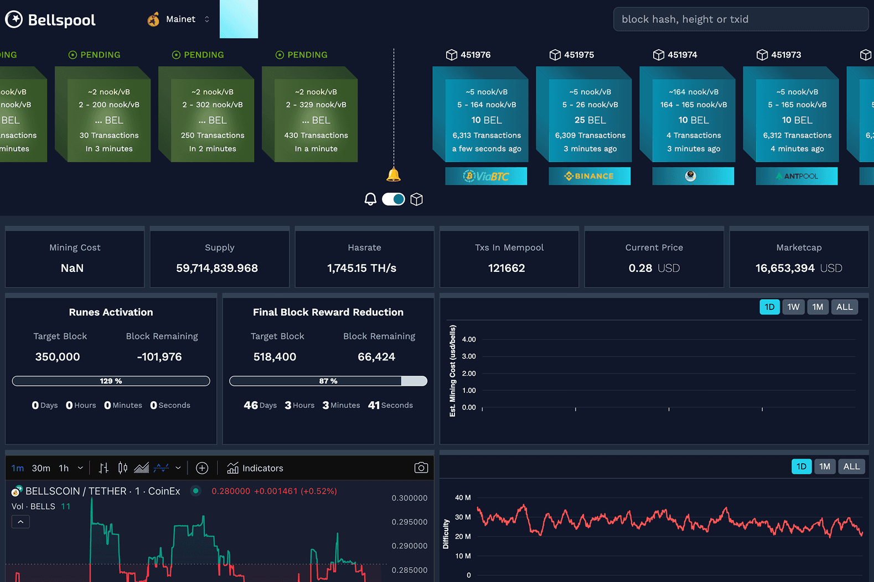Select 1D on mining cost chart

769,307
